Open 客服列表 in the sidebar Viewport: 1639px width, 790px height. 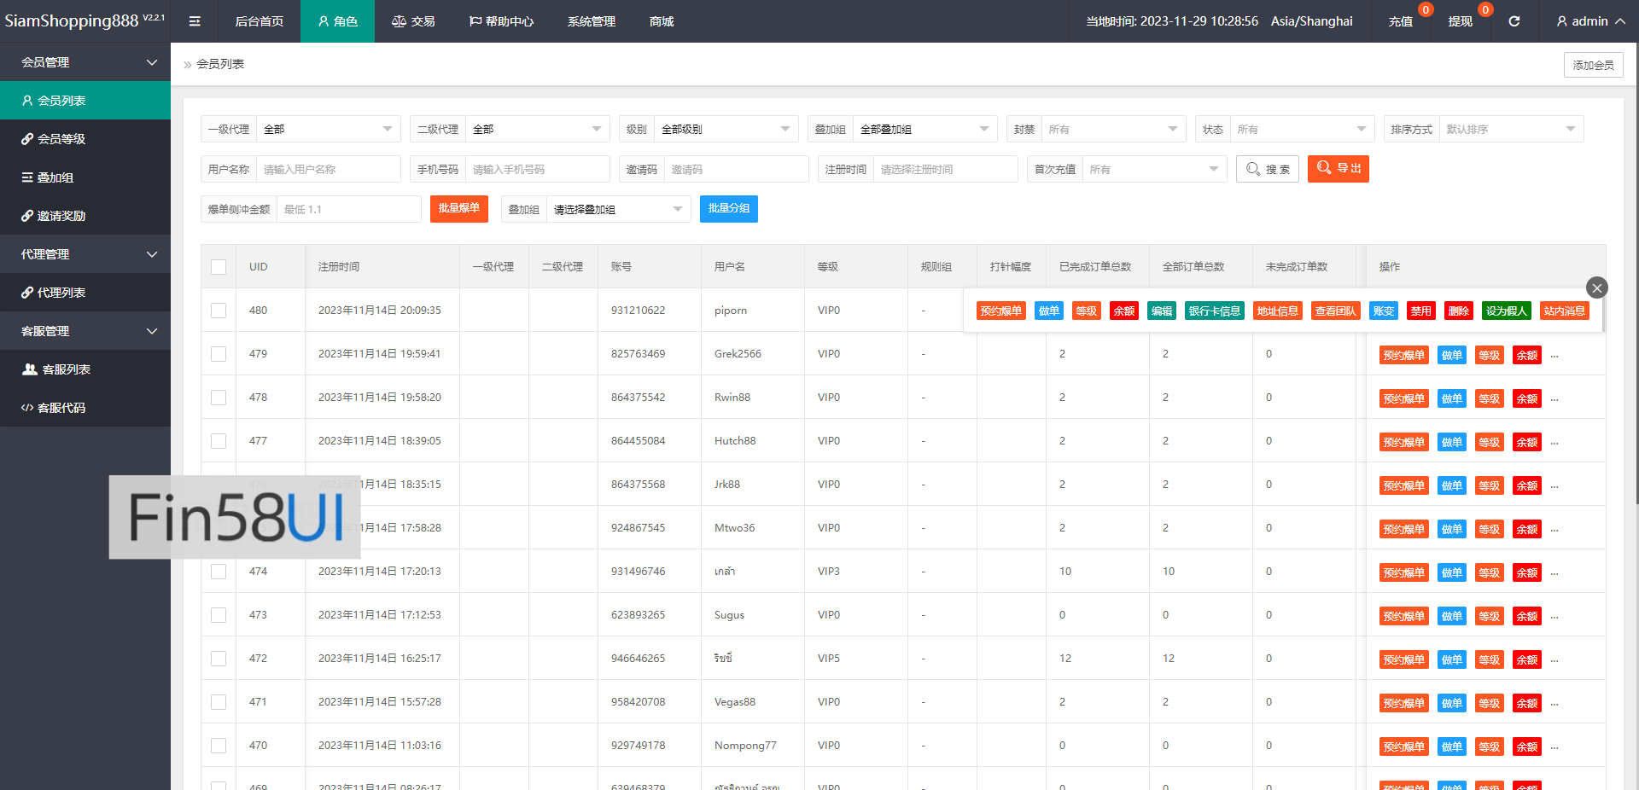point(66,369)
